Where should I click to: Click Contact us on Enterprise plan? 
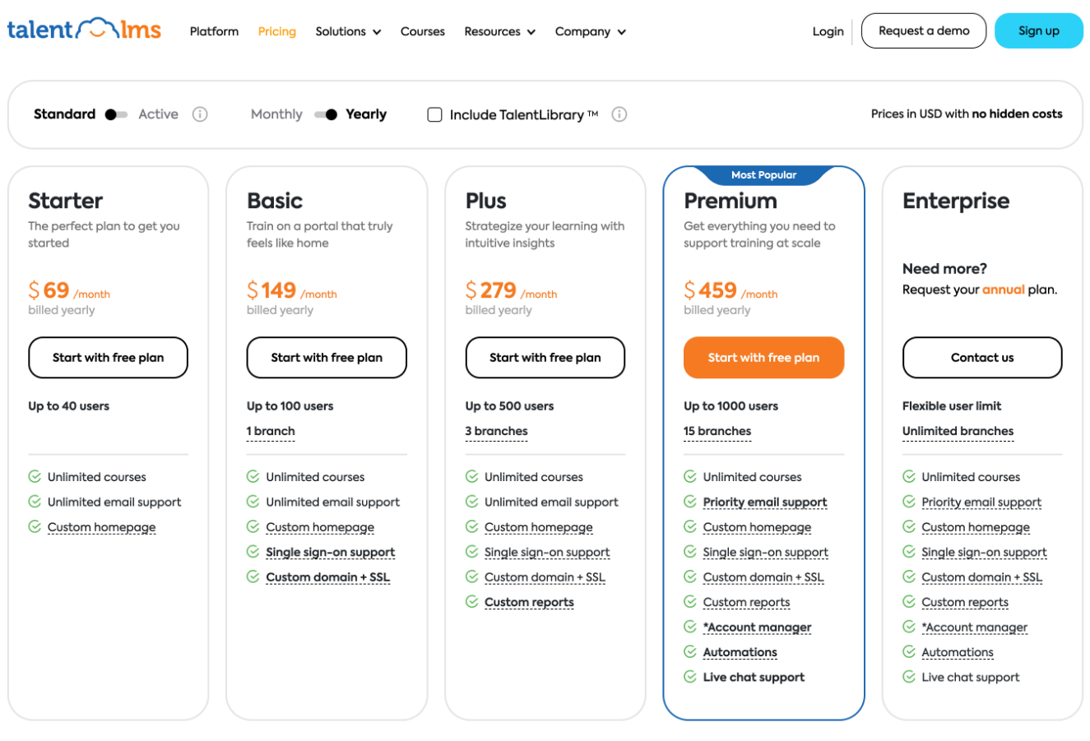click(982, 358)
